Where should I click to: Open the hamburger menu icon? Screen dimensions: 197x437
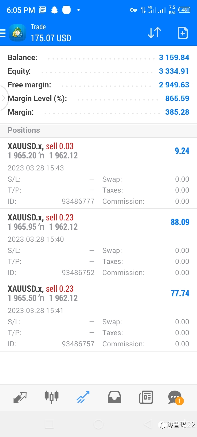[2, 33]
